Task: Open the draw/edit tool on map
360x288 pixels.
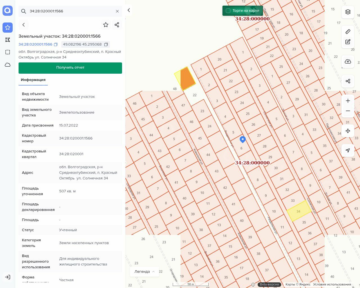Action: pyautogui.click(x=348, y=42)
